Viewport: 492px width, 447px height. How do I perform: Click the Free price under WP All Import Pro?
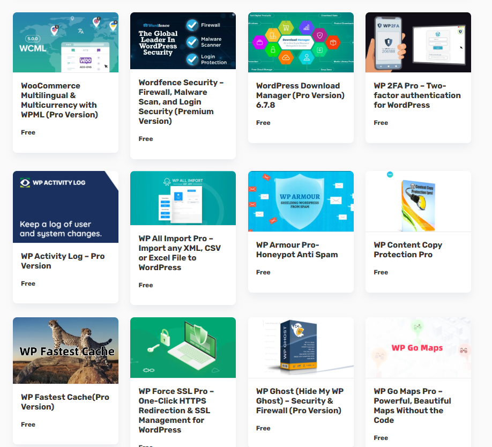pos(146,285)
